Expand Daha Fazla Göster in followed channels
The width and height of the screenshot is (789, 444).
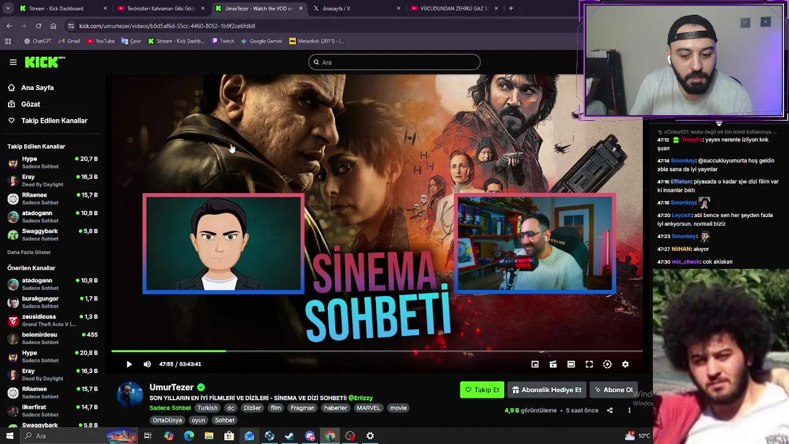[x=29, y=252]
